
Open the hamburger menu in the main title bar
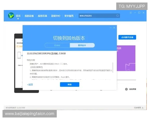pos(131,13)
